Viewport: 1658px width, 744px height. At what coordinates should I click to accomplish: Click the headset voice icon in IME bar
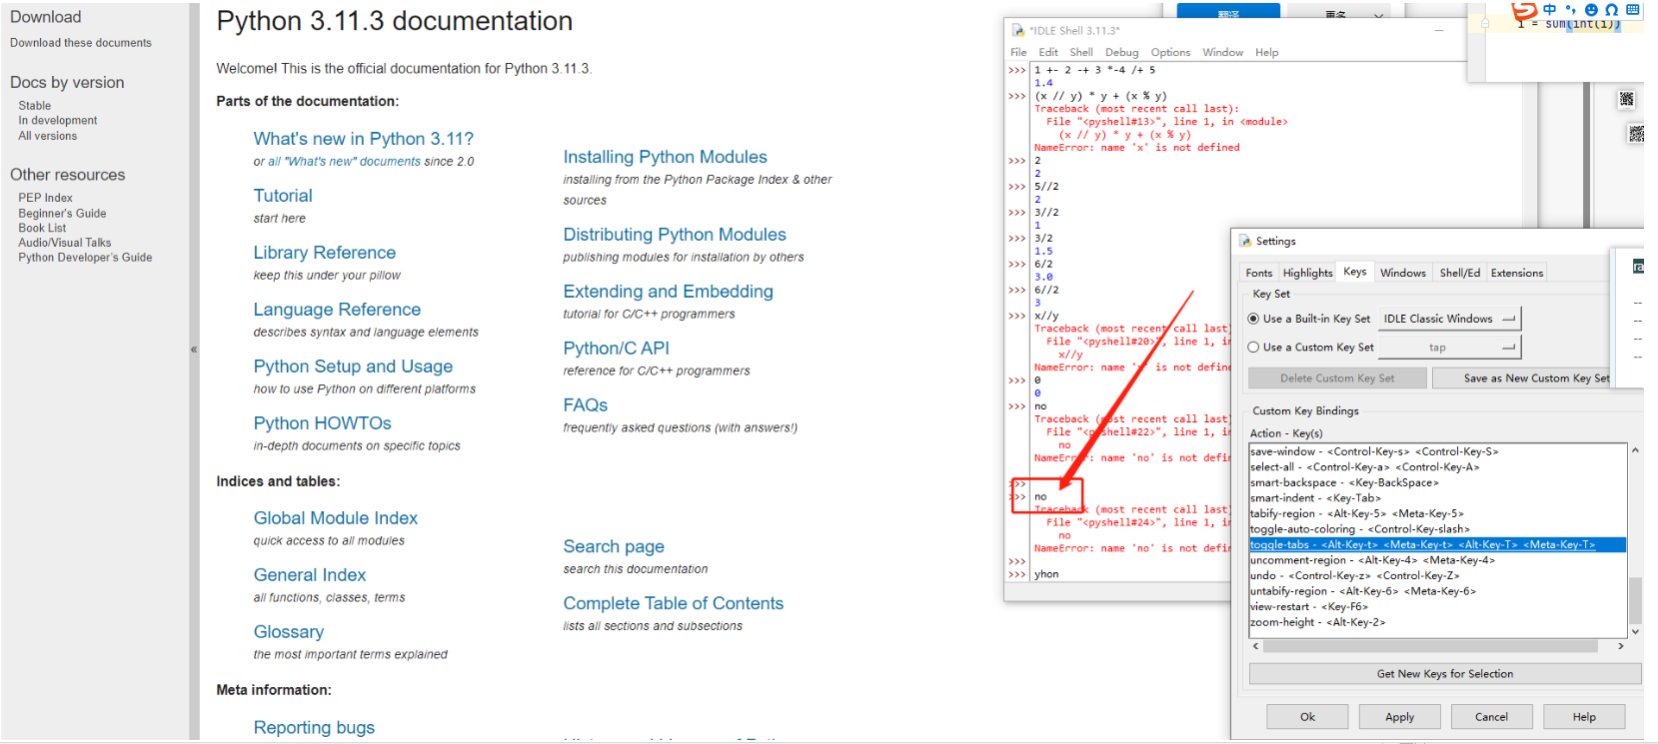(x=1611, y=9)
